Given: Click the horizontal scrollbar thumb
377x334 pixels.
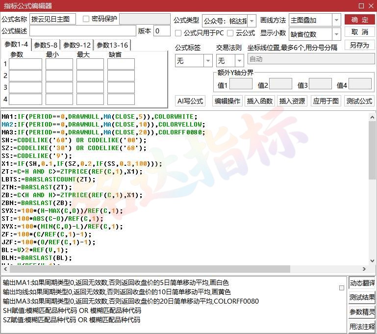Looking at the screenshot, I should point(150,269).
